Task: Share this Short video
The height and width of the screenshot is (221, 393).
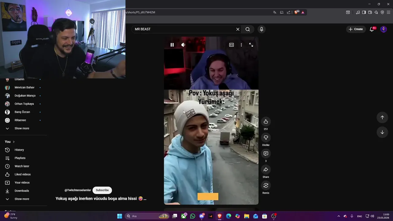Action: (x=266, y=169)
